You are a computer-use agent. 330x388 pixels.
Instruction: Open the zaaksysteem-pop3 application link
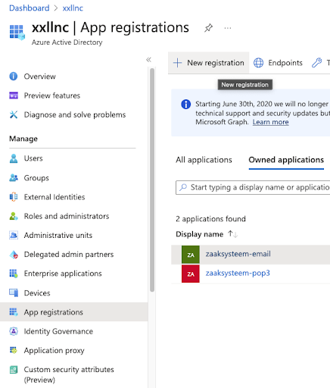[x=238, y=273]
